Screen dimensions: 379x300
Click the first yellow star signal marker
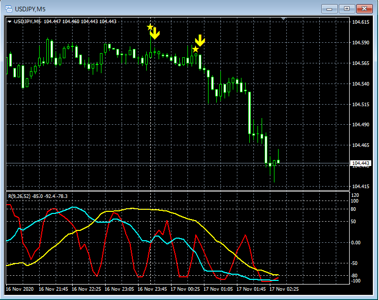point(150,27)
